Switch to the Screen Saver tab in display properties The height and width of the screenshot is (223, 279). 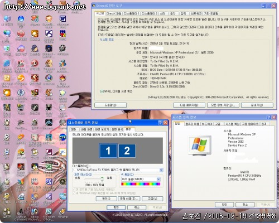(102, 129)
